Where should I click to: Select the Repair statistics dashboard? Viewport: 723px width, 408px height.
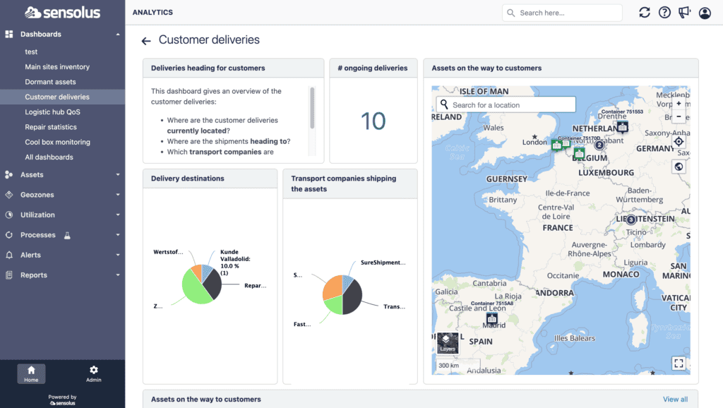[51, 127]
